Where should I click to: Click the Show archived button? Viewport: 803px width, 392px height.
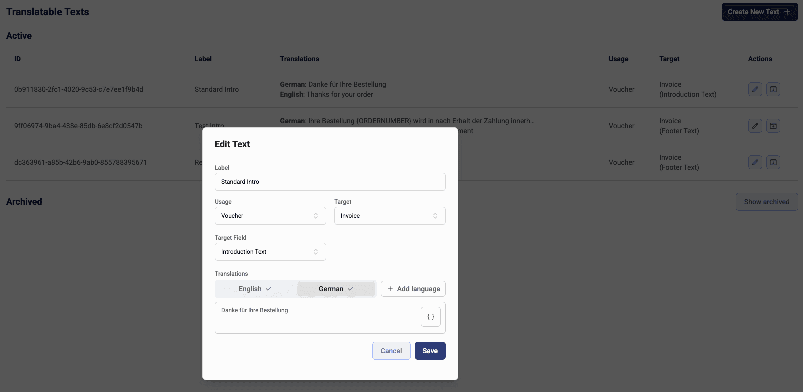point(766,202)
